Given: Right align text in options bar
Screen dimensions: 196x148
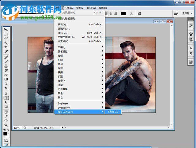Looking at the screenshot, I should click(115, 13).
